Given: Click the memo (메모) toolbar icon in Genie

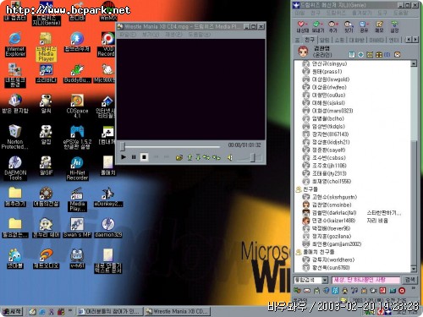Looking at the screenshot, I should pos(379,26).
